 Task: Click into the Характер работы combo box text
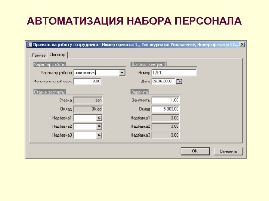tap(96, 73)
